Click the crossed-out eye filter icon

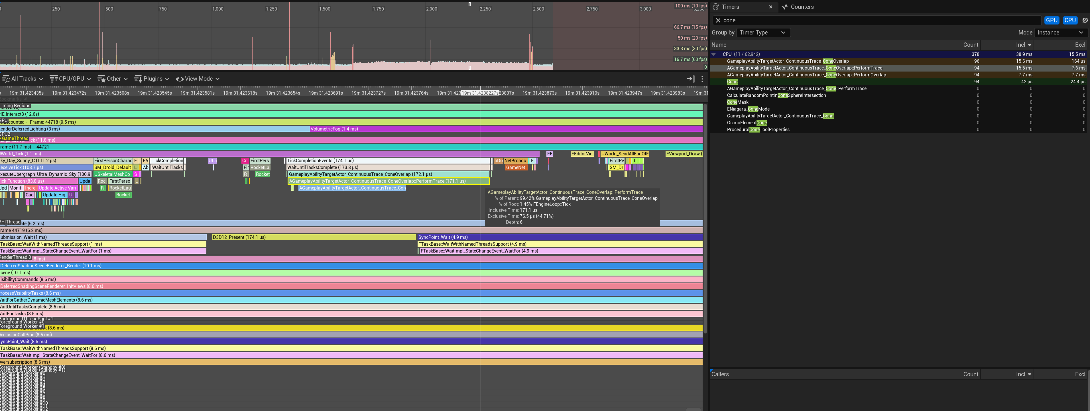[1085, 20]
